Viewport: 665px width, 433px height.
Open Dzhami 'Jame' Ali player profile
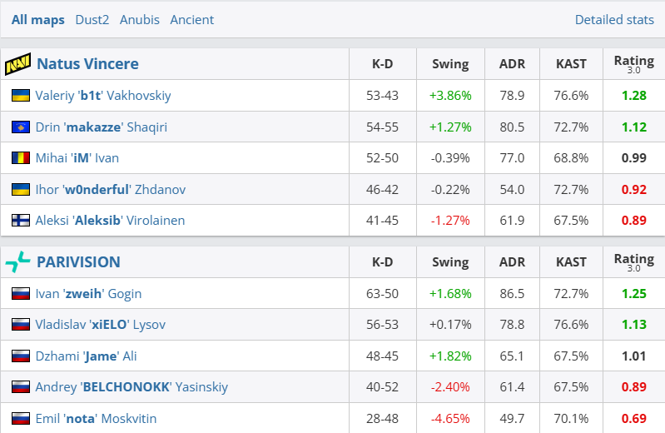86,356
